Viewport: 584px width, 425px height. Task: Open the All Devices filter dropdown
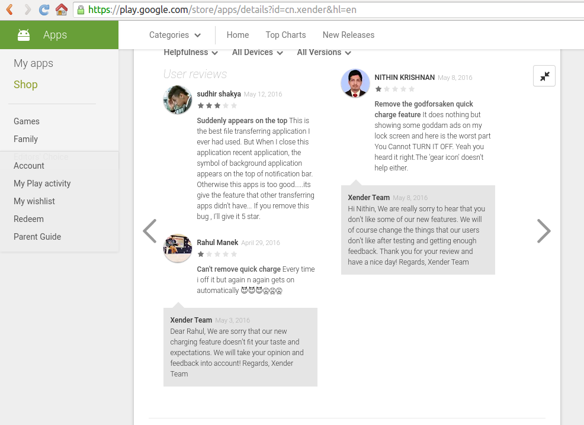pyautogui.click(x=257, y=53)
